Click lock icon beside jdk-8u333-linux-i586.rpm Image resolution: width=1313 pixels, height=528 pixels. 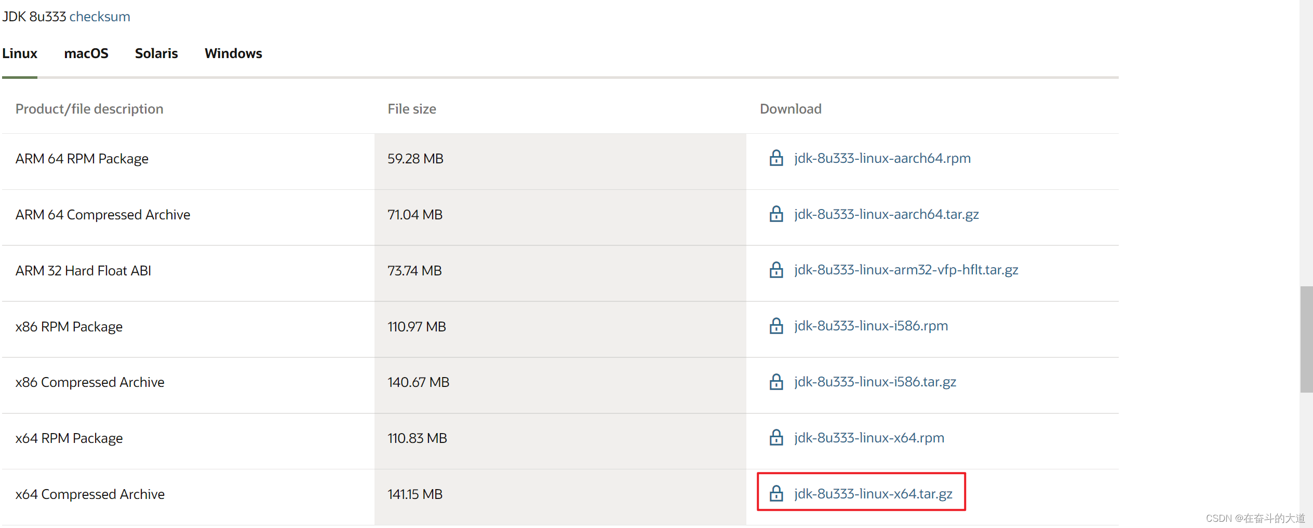pyautogui.click(x=776, y=326)
